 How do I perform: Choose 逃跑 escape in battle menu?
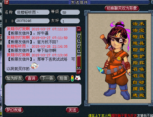(x=138, y=95)
